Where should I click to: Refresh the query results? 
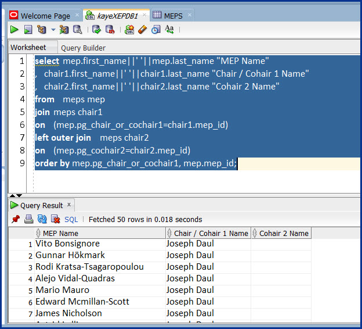coord(42,219)
